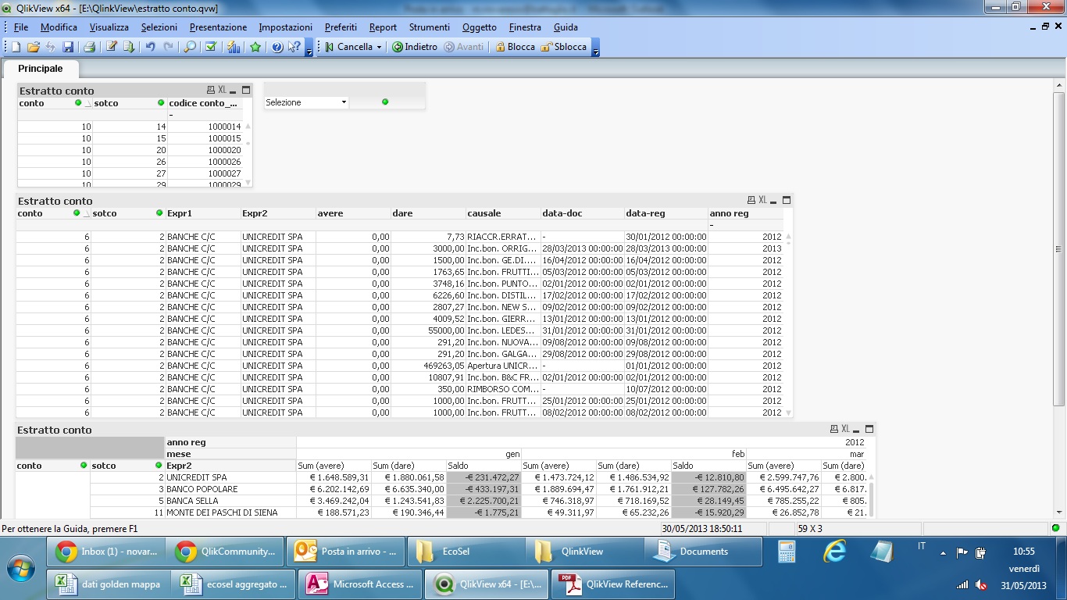Click the Cancella clear selections button
This screenshot has height=600, width=1067.
[x=349, y=47]
